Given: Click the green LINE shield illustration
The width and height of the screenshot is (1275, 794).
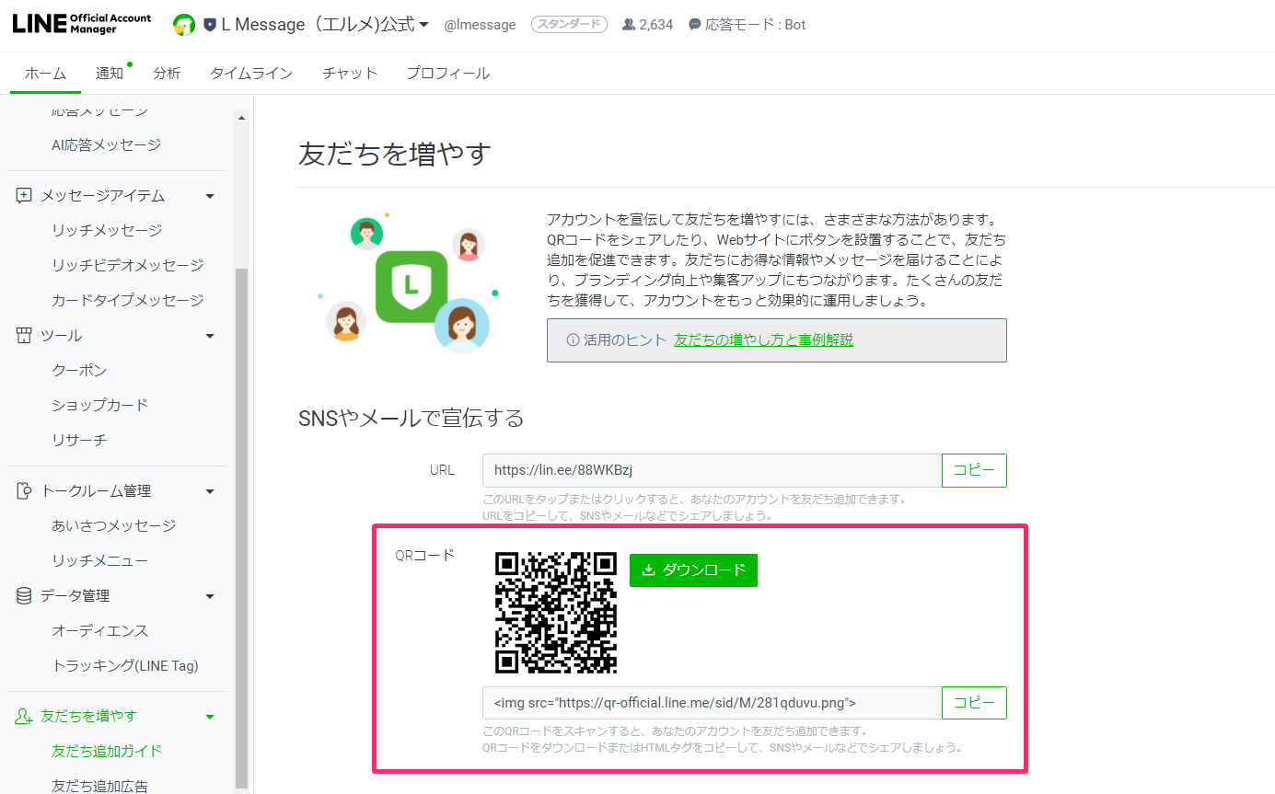Looking at the screenshot, I should (x=411, y=287).
